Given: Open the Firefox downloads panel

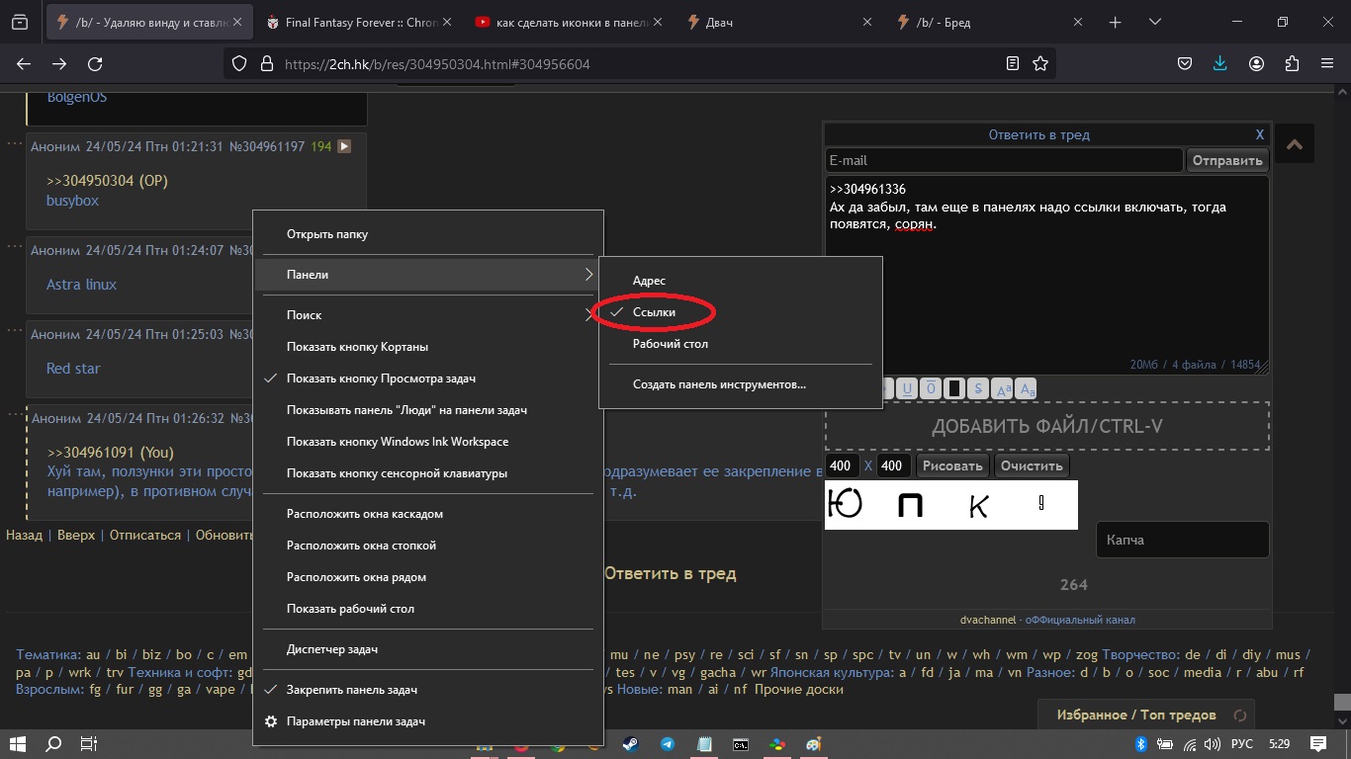Looking at the screenshot, I should pyautogui.click(x=1220, y=63).
